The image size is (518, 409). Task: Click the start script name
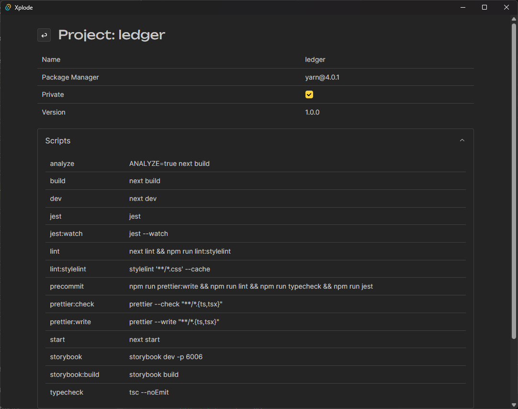coord(57,339)
